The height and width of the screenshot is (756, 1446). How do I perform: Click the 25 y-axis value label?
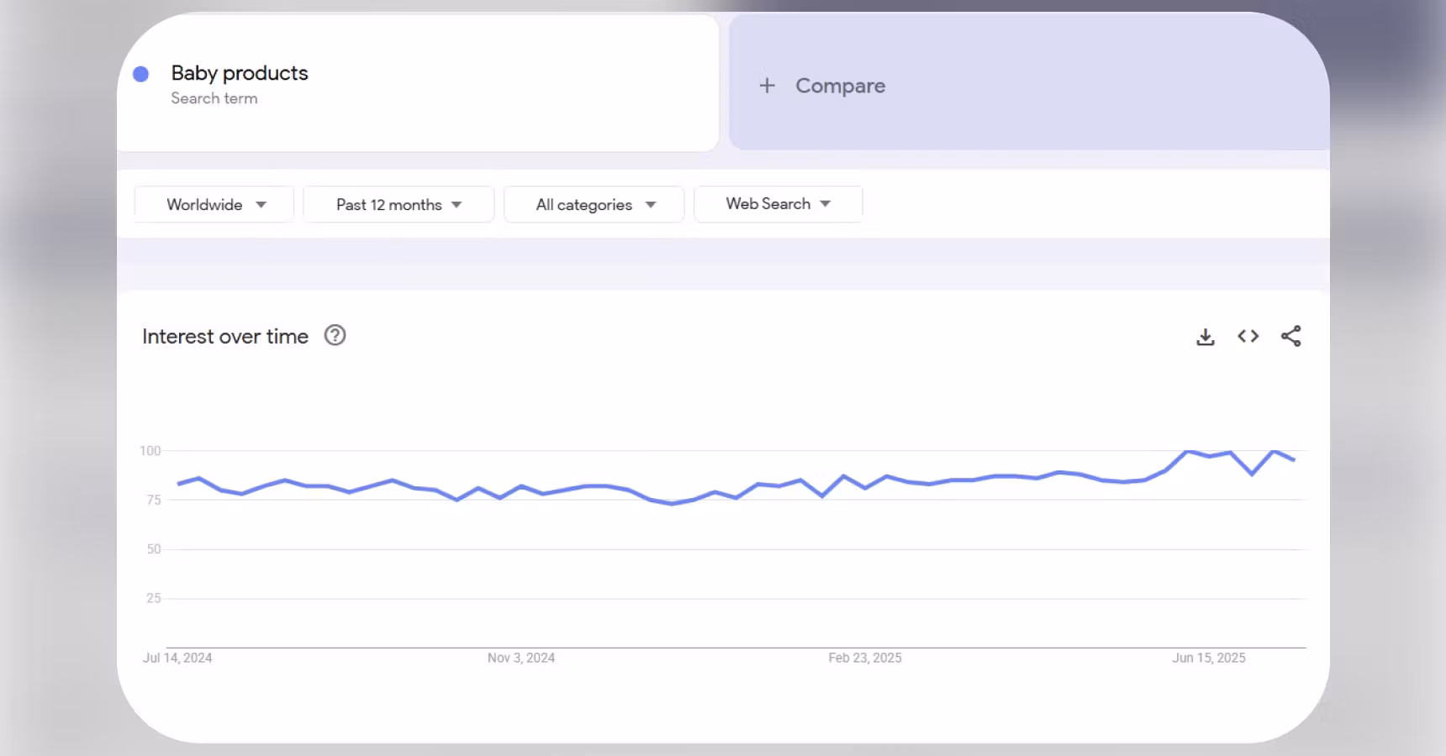tap(154, 598)
